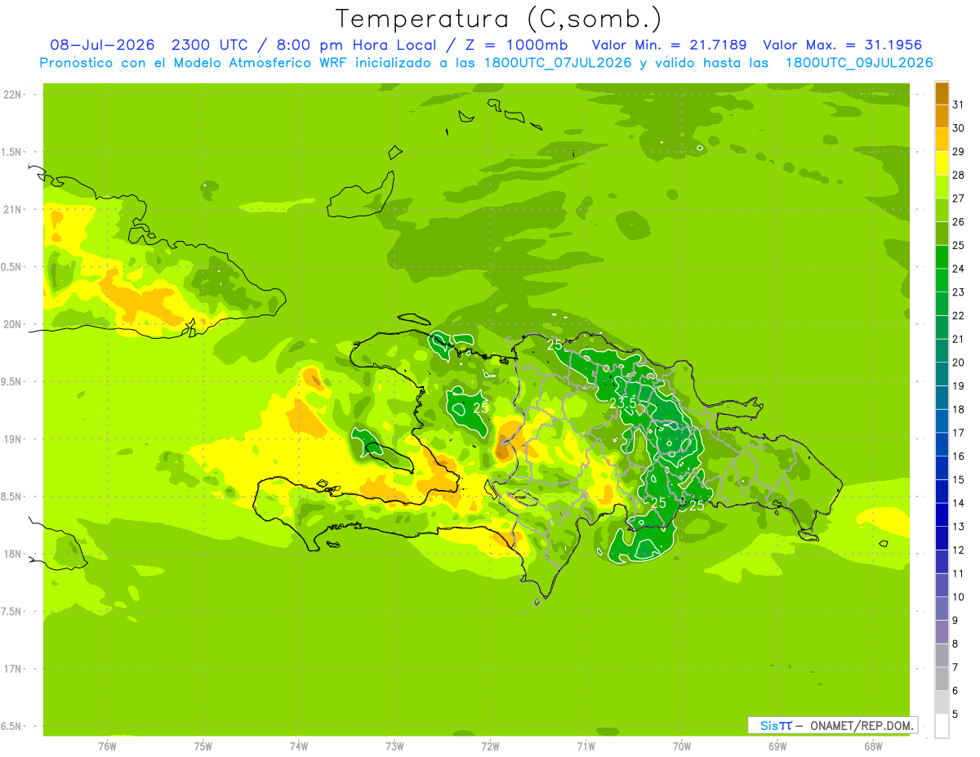Click the "71W" longitude label
The image size is (980, 757).
coord(586,746)
